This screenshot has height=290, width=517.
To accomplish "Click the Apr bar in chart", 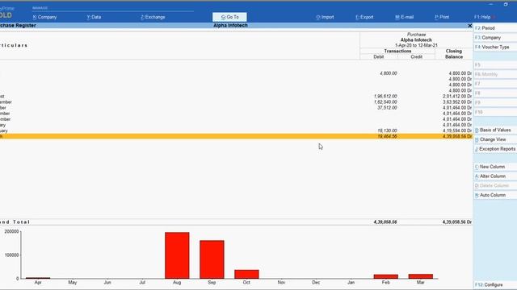I will coord(38,278).
